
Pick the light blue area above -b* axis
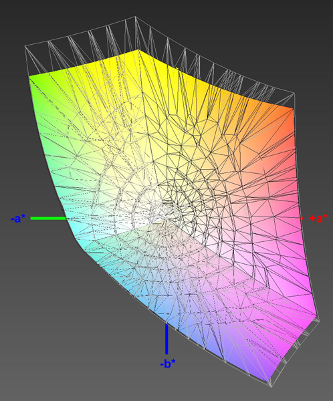pyautogui.click(x=164, y=309)
